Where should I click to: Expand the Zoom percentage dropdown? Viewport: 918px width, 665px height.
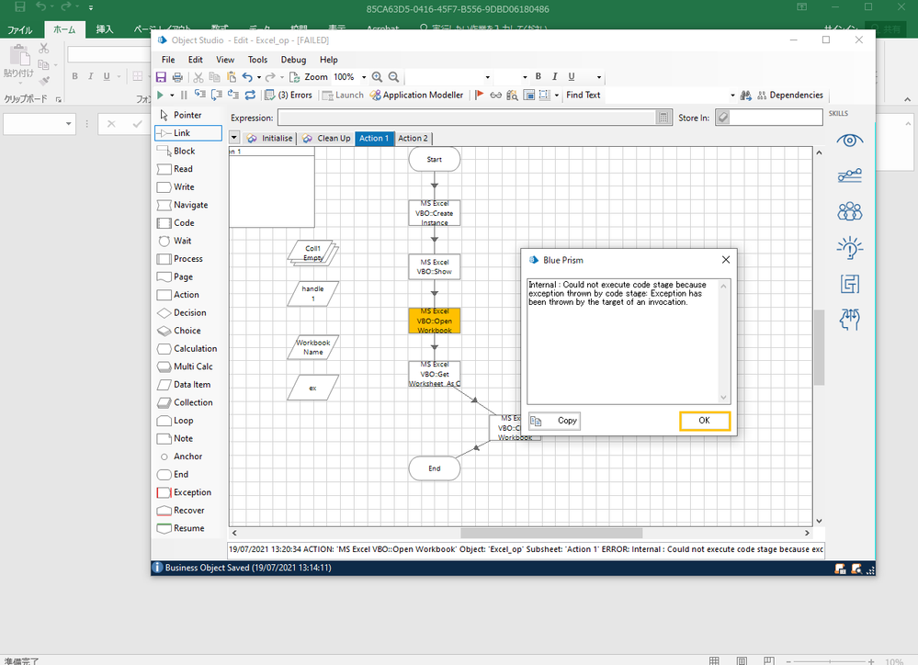[x=364, y=77]
